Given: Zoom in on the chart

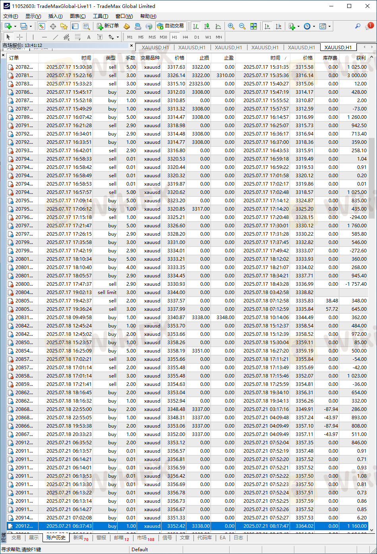Looking at the screenshot, I should [231, 26].
